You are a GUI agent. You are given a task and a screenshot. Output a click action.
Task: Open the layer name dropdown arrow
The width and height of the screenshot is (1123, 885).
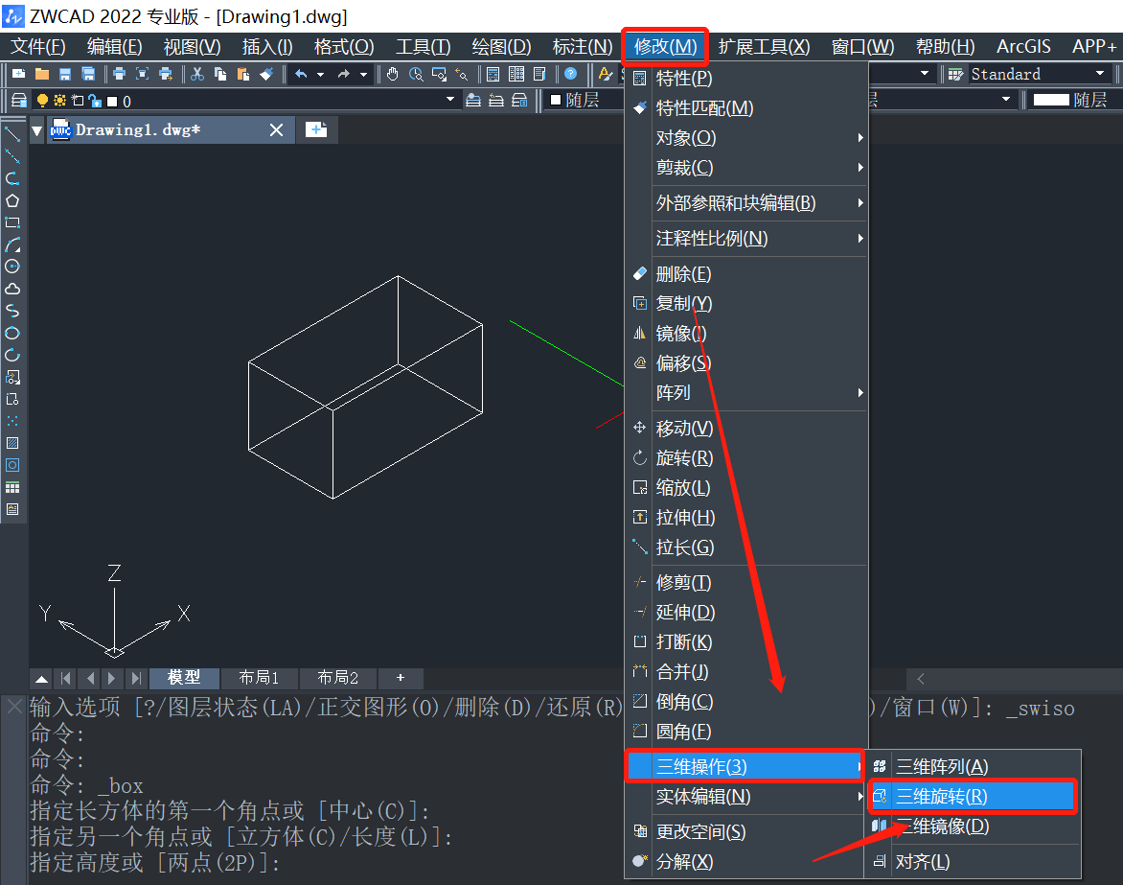coord(449,100)
